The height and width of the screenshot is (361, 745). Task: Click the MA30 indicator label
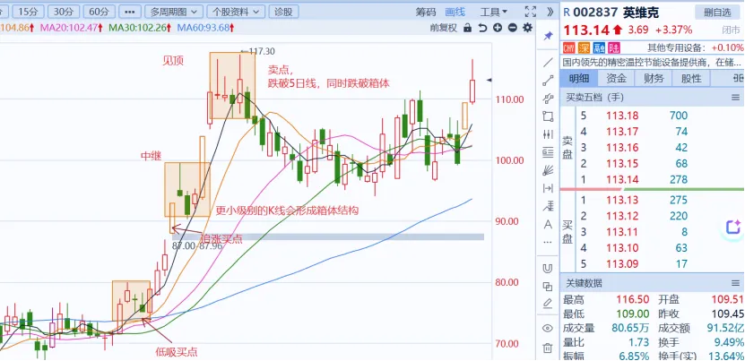(x=140, y=28)
